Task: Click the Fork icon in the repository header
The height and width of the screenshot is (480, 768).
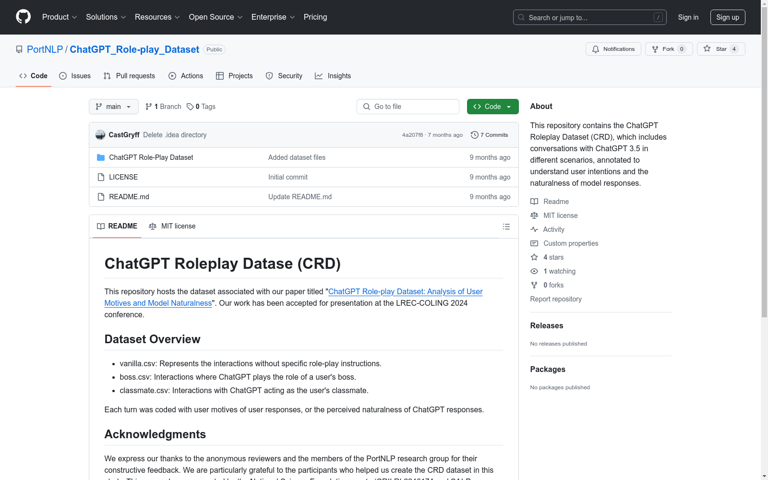Action: tap(655, 49)
